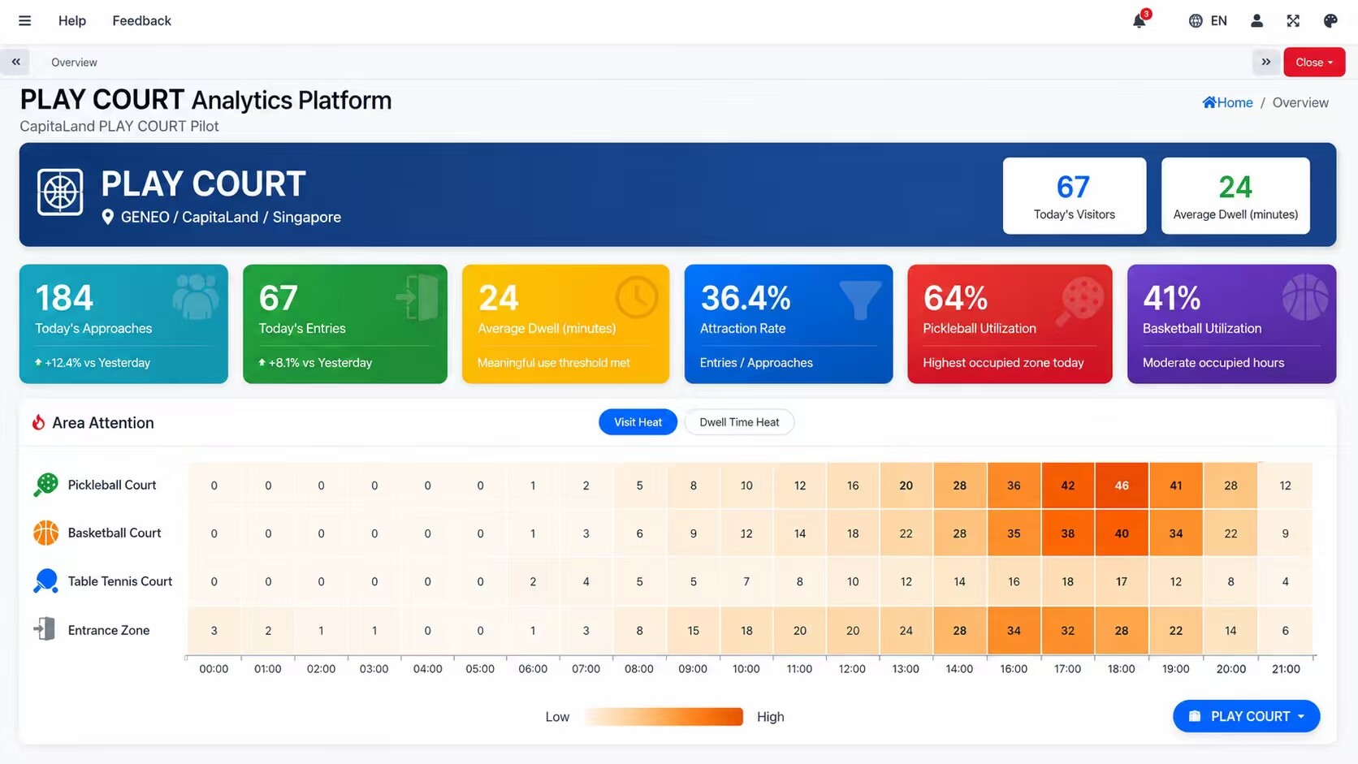Open the notifications bell icon
This screenshot has height=764, width=1358.
(x=1140, y=21)
